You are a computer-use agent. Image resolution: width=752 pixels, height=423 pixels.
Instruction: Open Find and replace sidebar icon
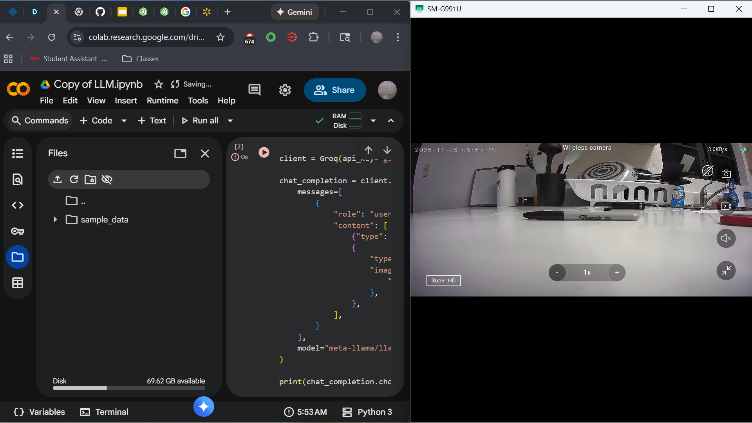pyautogui.click(x=18, y=179)
